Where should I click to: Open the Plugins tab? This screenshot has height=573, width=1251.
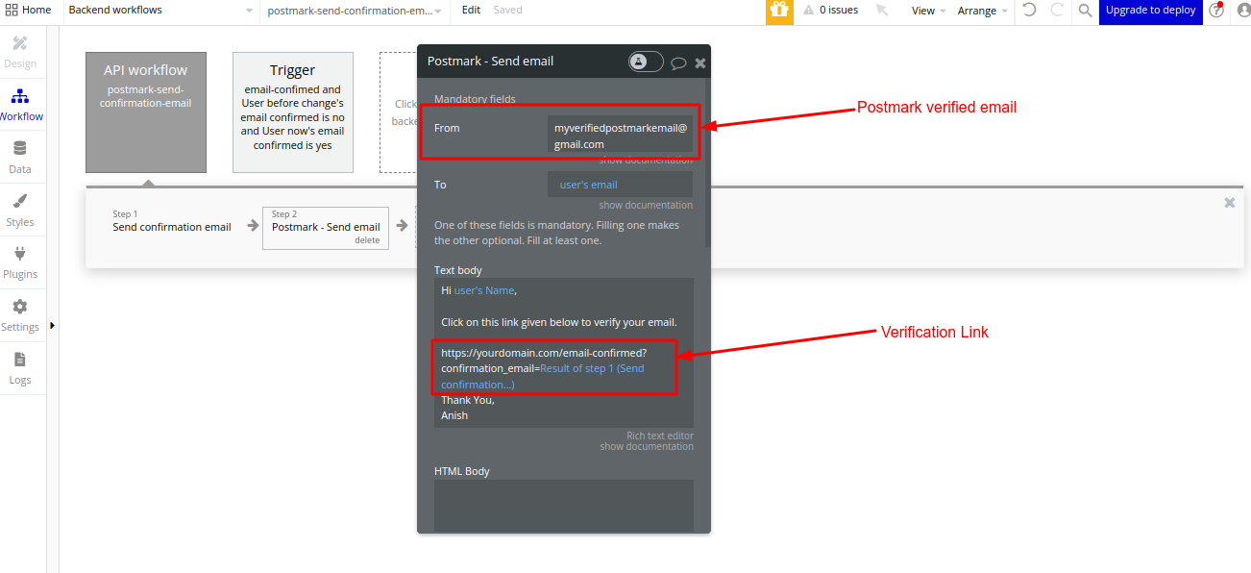point(20,262)
